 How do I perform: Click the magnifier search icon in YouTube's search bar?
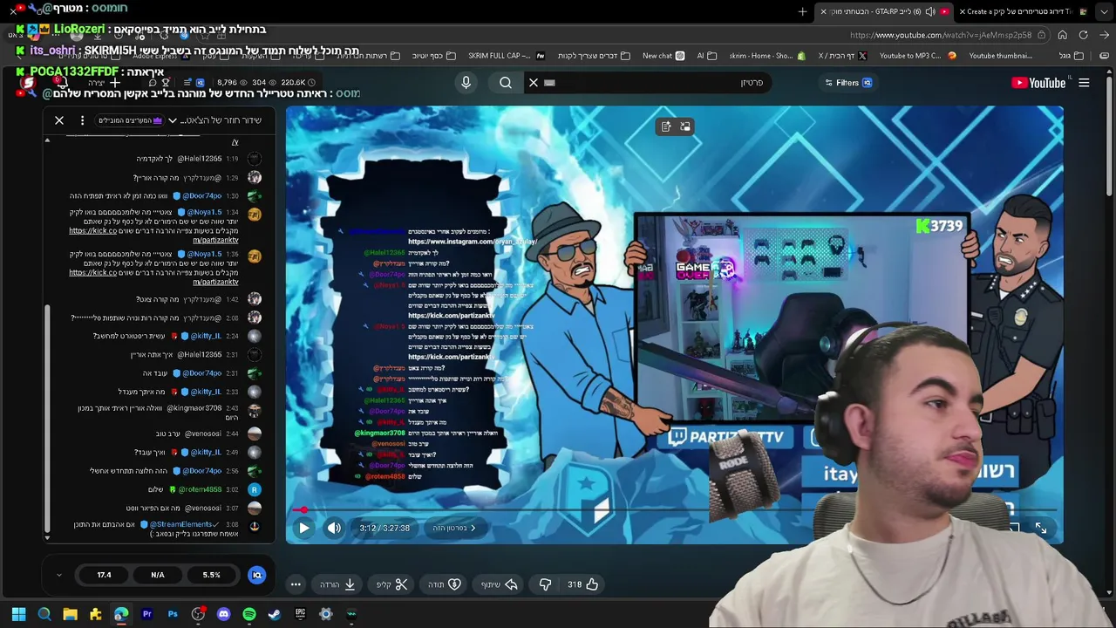pos(506,82)
